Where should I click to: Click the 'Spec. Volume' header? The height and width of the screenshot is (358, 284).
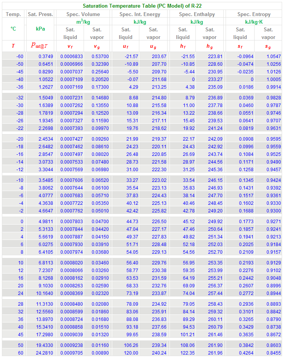click(x=83, y=14)
